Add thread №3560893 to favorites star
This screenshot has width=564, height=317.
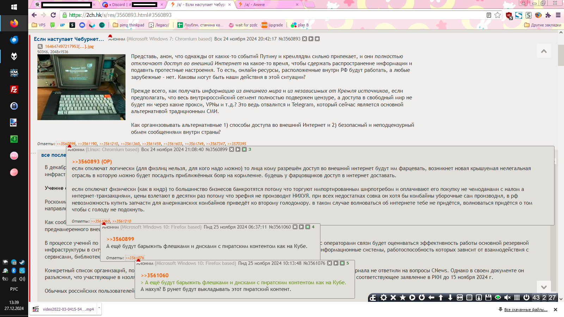coord(317,39)
